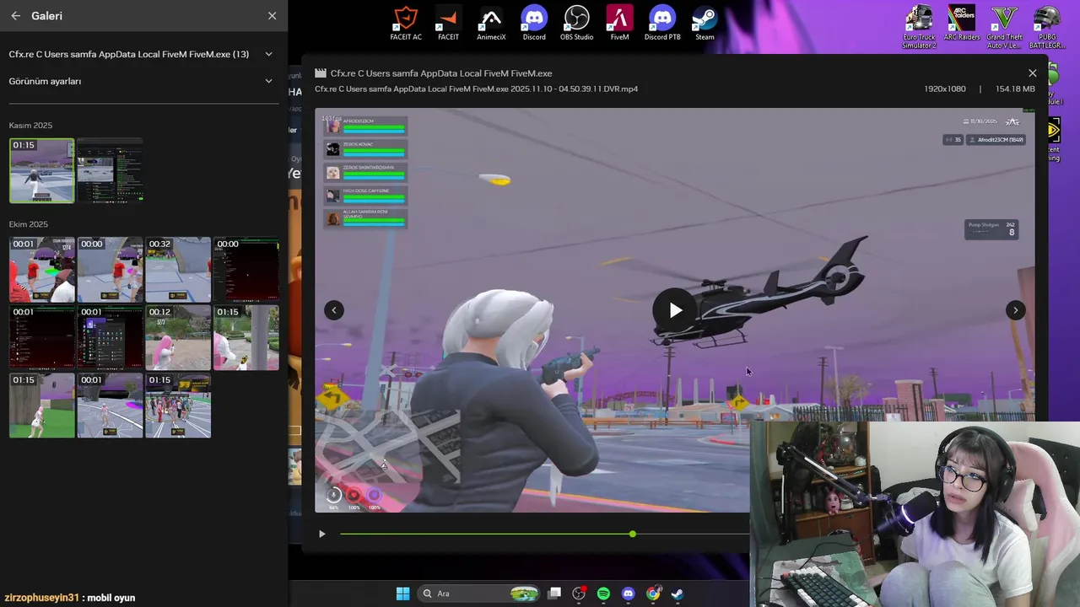The image size is (1080, 607).
Task: Click the 154.18 MB file size text
Action: point(1015,89)
